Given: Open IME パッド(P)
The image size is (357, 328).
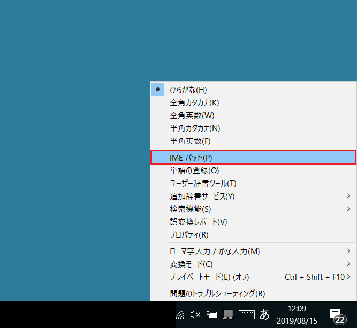Looking at the screenshot, I should pyautogui.click(x=253, y=157).
